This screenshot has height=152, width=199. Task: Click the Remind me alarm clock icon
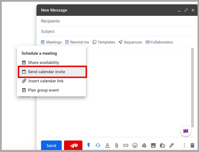[x=67, y=42]
